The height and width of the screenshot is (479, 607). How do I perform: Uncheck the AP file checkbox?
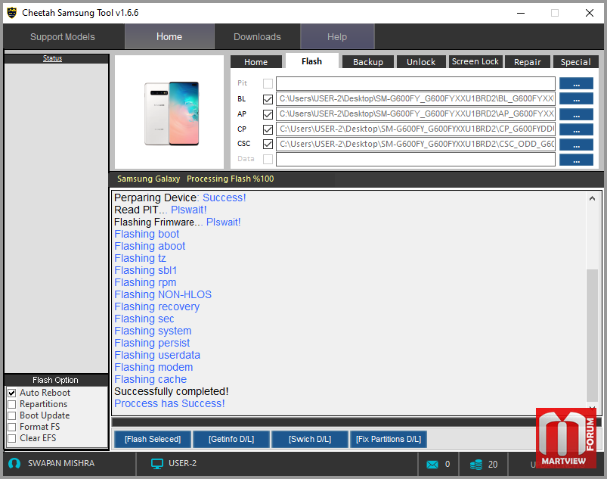pos(268,114)
